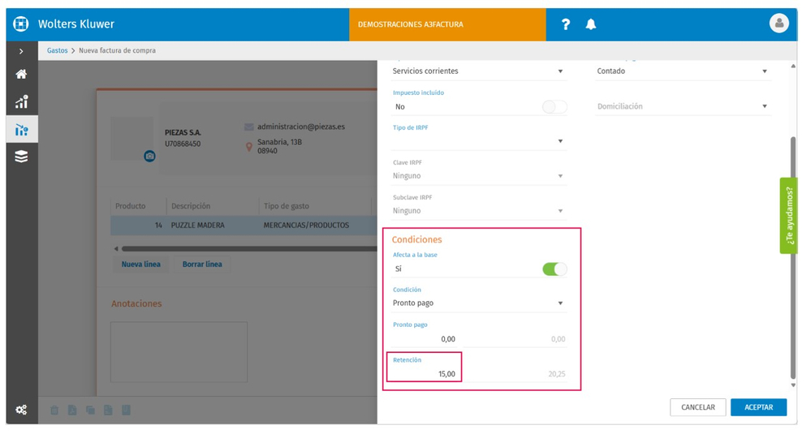Open the Clave IRPF dropdown

tap(480, 176)
